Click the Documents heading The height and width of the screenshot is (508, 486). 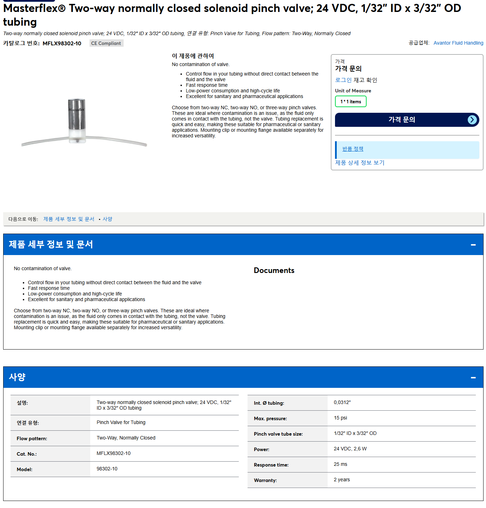coord(274,271)
